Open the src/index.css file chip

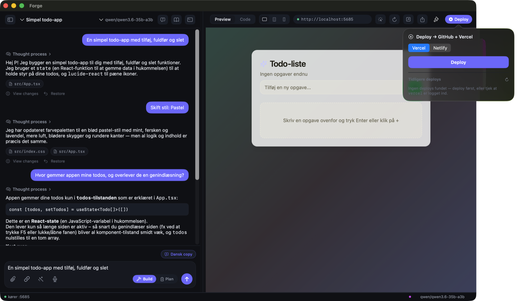[27, 151]
